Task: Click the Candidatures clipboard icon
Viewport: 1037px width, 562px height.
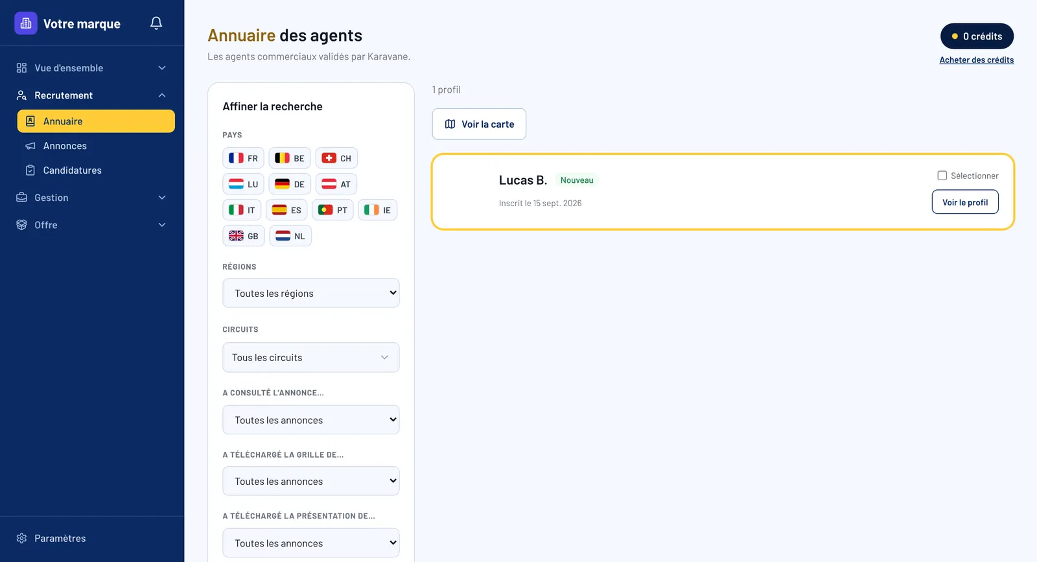Action: 30,170
